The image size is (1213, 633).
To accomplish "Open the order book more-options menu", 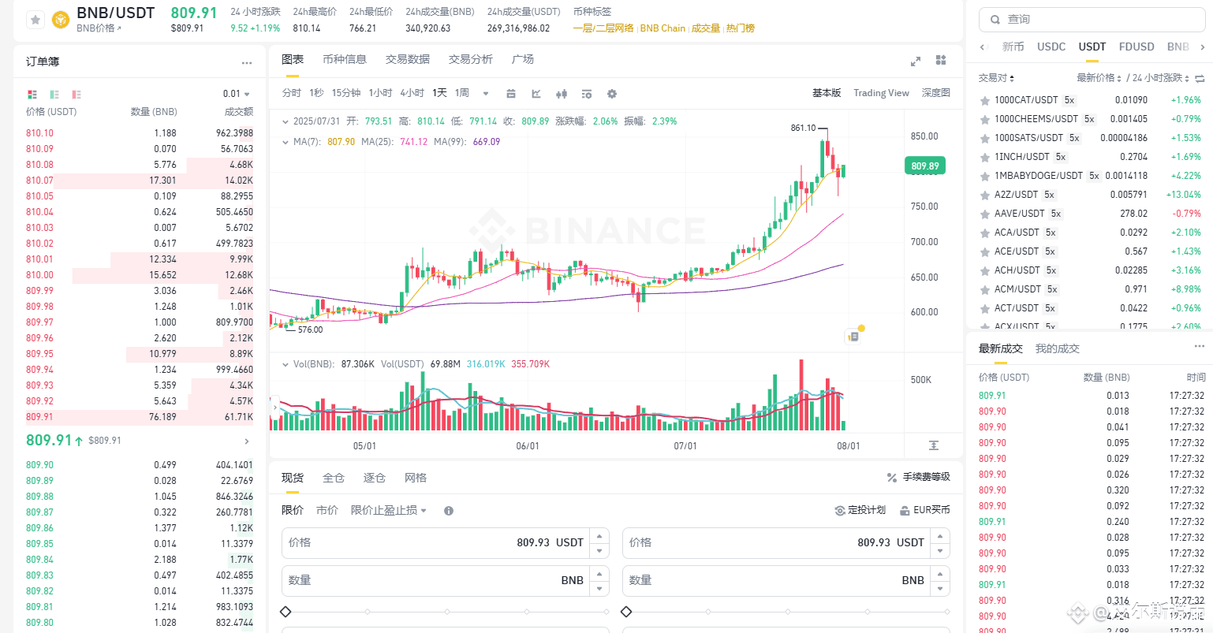I will click(247, 62).
